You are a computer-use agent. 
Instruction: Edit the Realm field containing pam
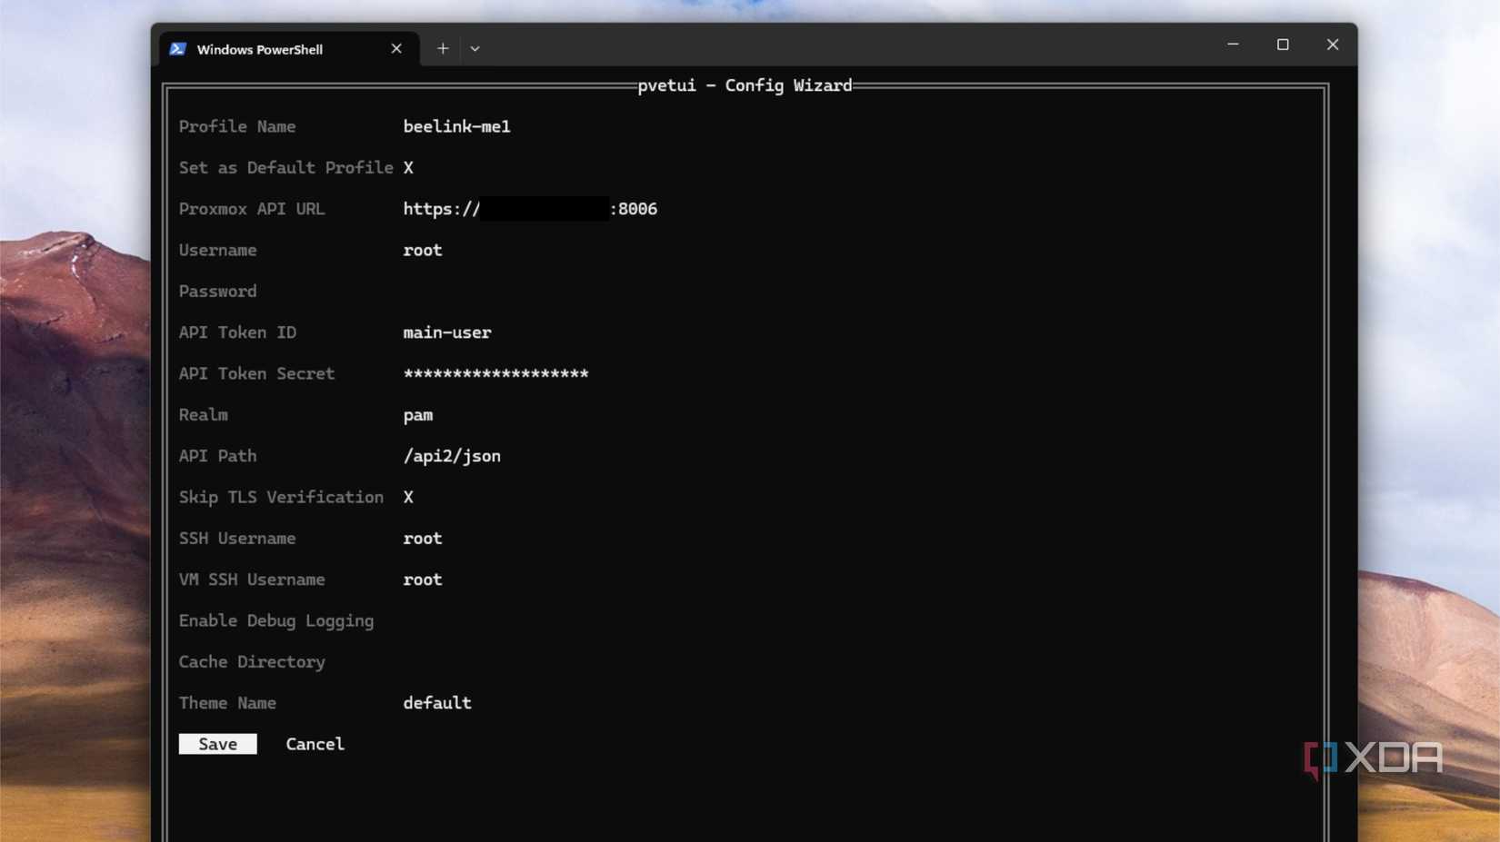tap(418, 415)
